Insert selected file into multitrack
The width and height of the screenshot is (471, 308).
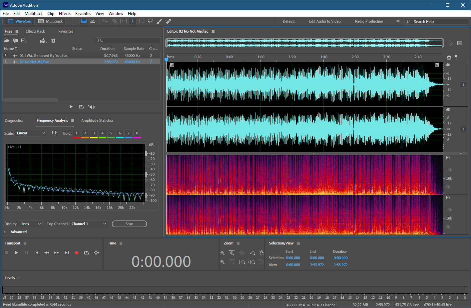(x=43, y=41)
